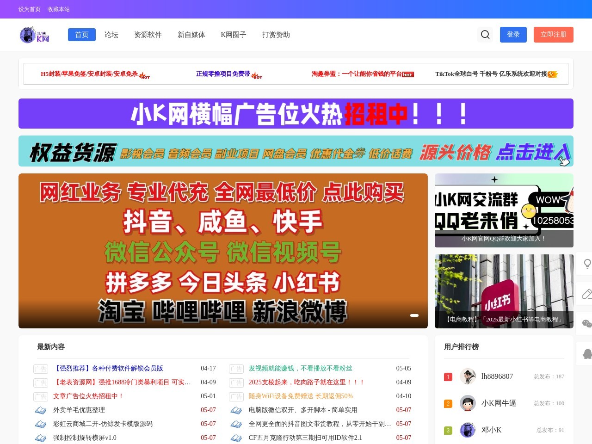Image resolution: width=592 pixels, height=444 pixels.
Task: Open 随身WiFi设备免费赠送 post
Action: pyautogui.click(x=301, y=396)
